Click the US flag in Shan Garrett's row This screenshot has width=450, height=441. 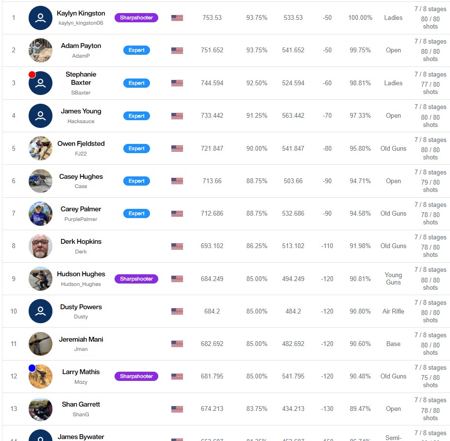(177, 409)
